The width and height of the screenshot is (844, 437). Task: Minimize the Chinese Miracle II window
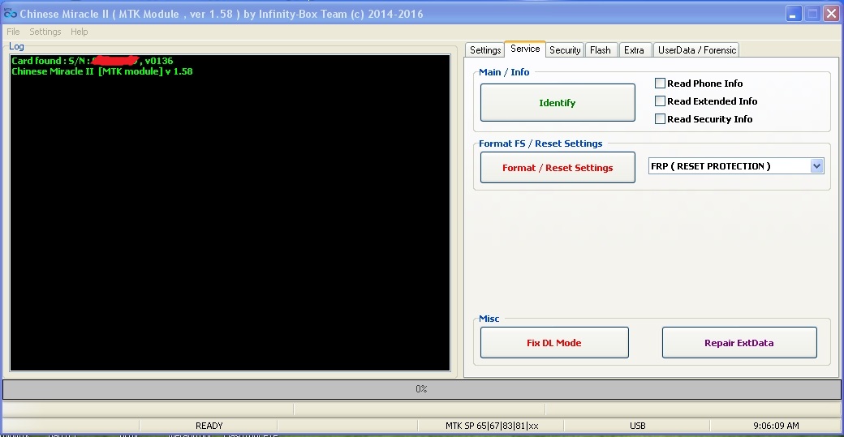coord(793,14)
